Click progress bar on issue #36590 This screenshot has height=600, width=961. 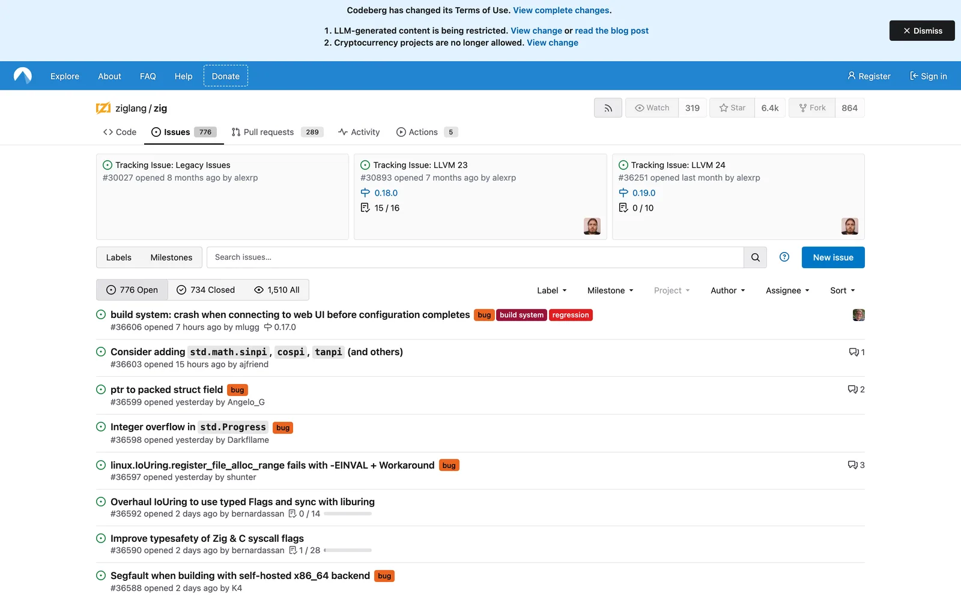348,550
